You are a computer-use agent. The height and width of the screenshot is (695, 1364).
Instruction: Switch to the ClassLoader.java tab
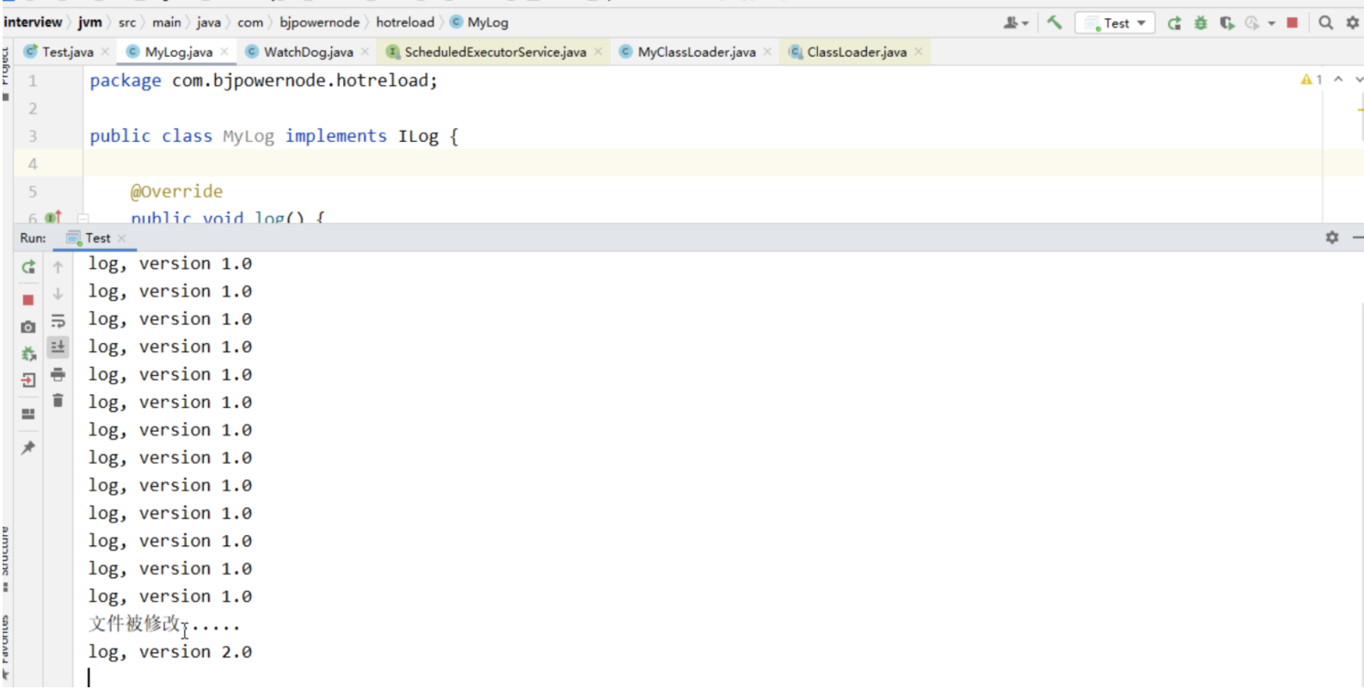point(857,52)
